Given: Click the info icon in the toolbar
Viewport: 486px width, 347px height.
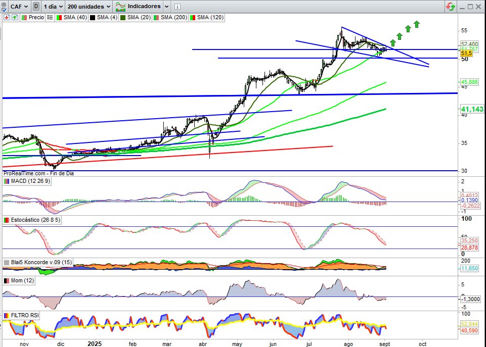Looking at the screenshot, I should coord(178,7).
